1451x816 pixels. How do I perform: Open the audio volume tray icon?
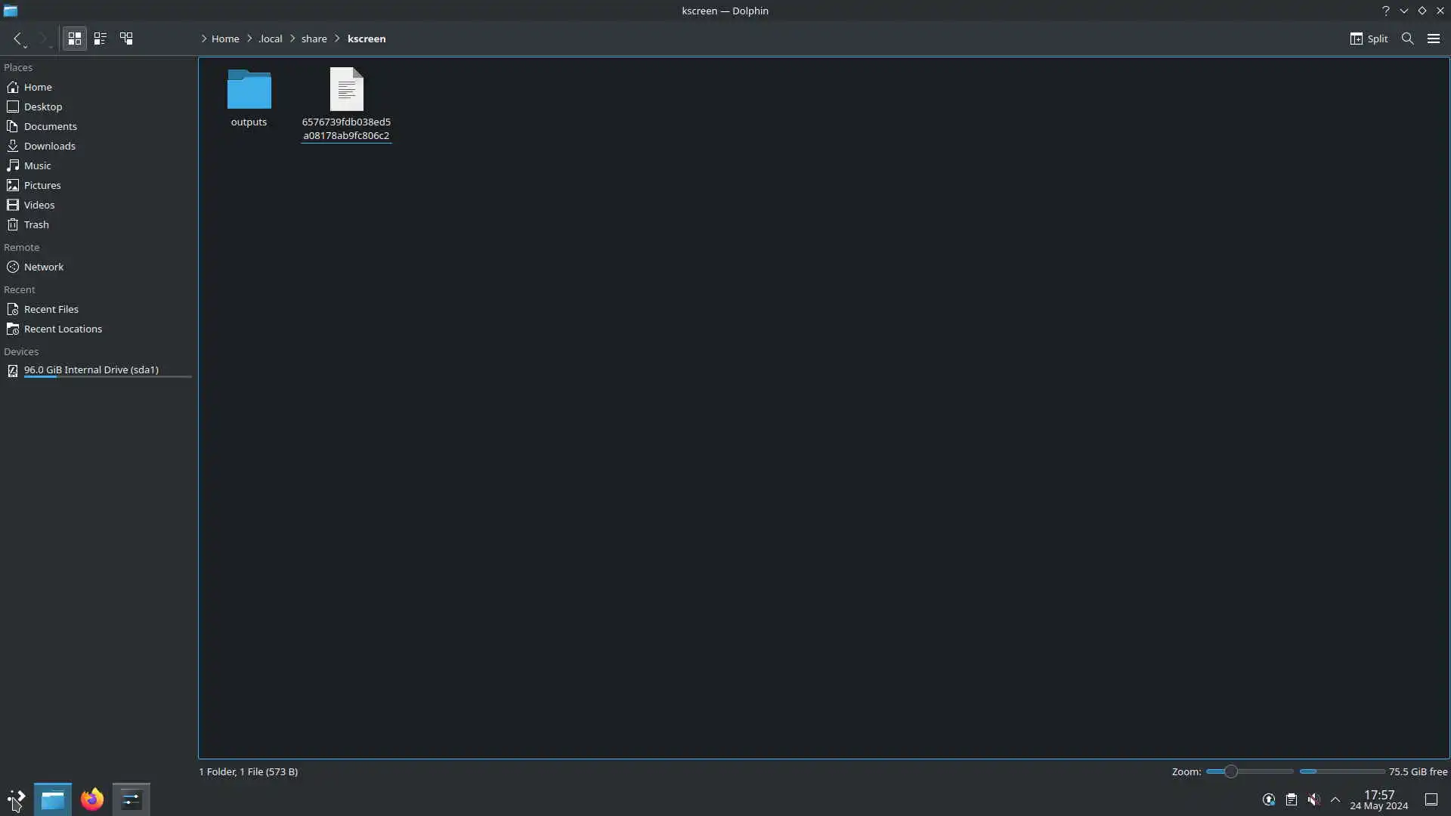1313,799
